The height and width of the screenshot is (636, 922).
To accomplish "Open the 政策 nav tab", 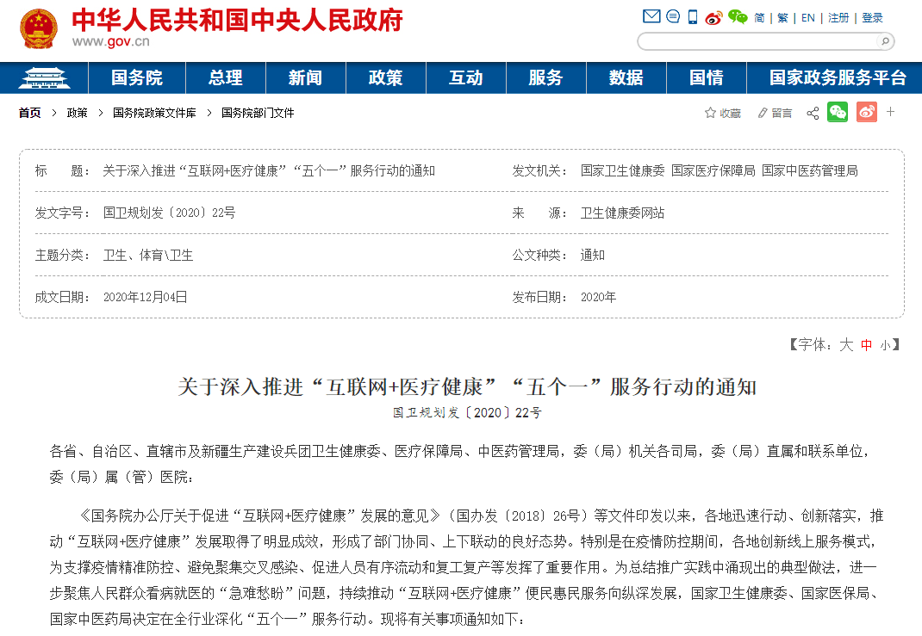I will pyautogui.click(x=386, y=77).
